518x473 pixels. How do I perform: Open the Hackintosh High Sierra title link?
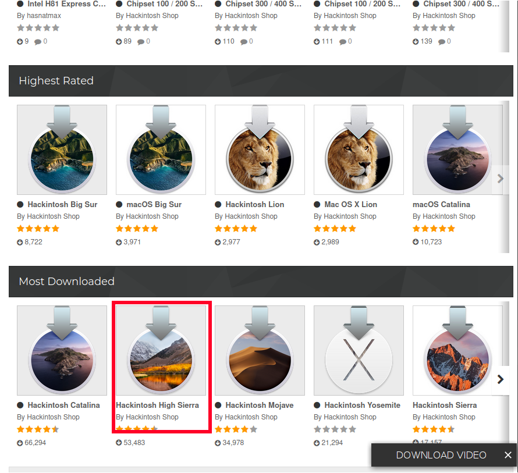point(157,405)
